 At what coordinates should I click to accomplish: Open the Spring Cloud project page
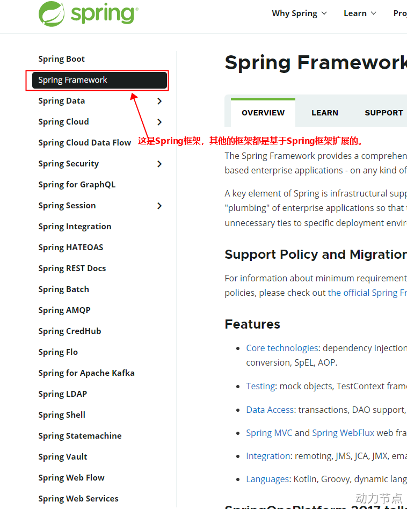(x=63, y=122)
